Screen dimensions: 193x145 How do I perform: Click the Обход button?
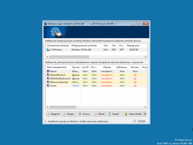click(100, 114)
